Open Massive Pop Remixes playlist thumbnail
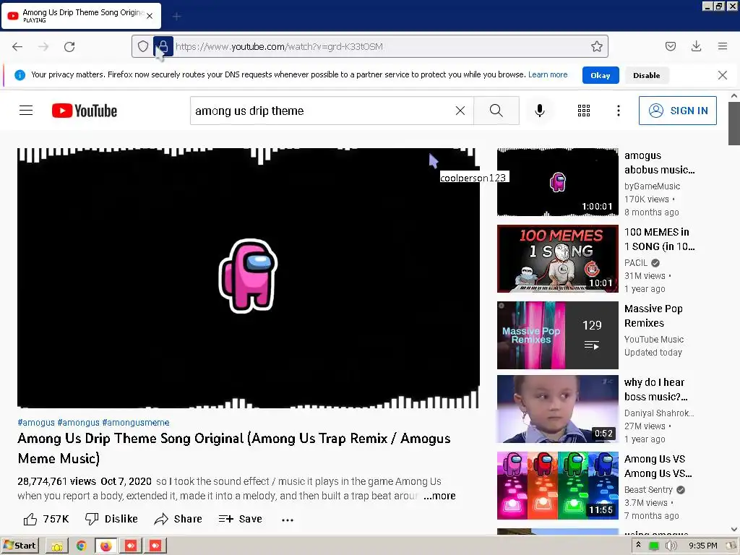Screen dimensions: 740x555 pyautogui.click(x=557, y=335)
